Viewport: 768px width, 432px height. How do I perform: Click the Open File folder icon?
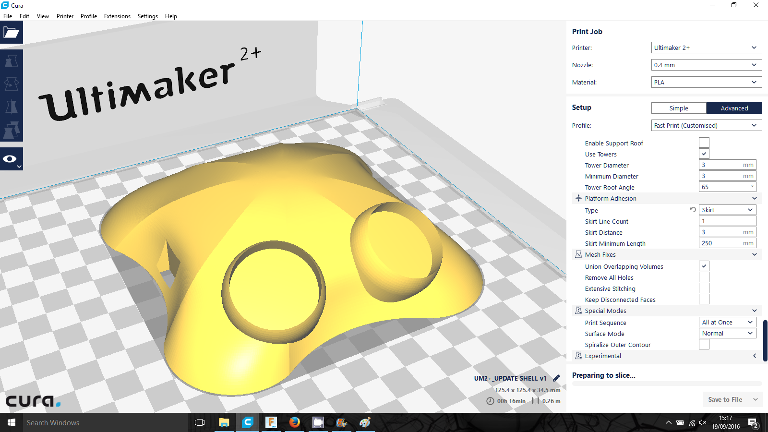[11, 33]
